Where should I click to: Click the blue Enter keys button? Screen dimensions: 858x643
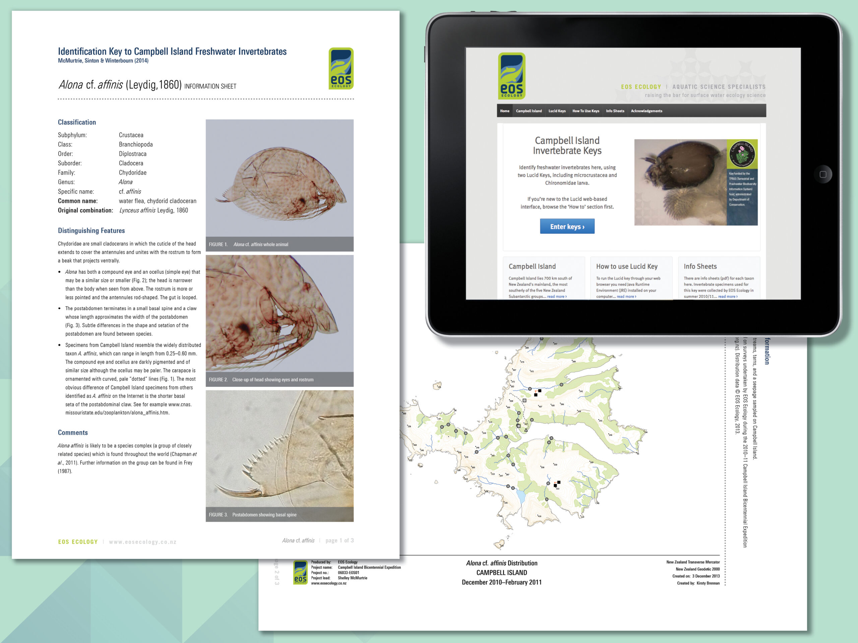pyautogui.click(x=567, y=226)
